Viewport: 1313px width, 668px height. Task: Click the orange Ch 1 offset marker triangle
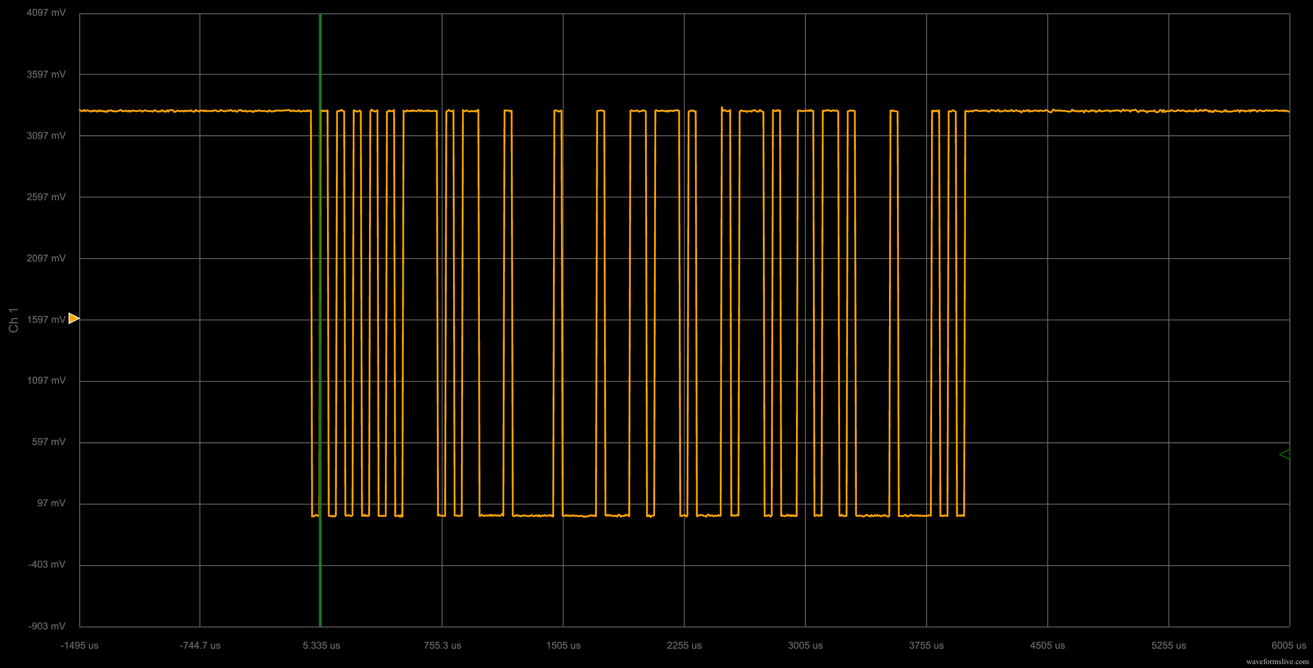click(74, 318)
